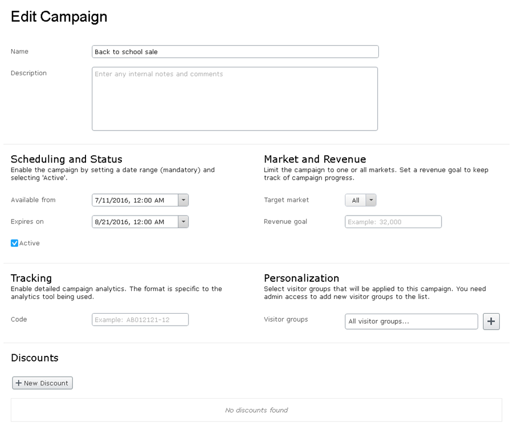514x438 pixels.
Task: Click the Tracking section heading
Action: click(31, 278)
